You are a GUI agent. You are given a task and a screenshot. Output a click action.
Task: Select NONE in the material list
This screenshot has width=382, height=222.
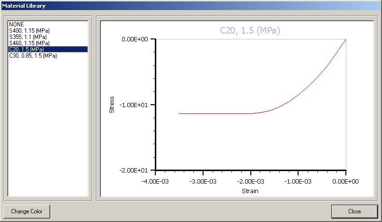click(x=16, y=24)
